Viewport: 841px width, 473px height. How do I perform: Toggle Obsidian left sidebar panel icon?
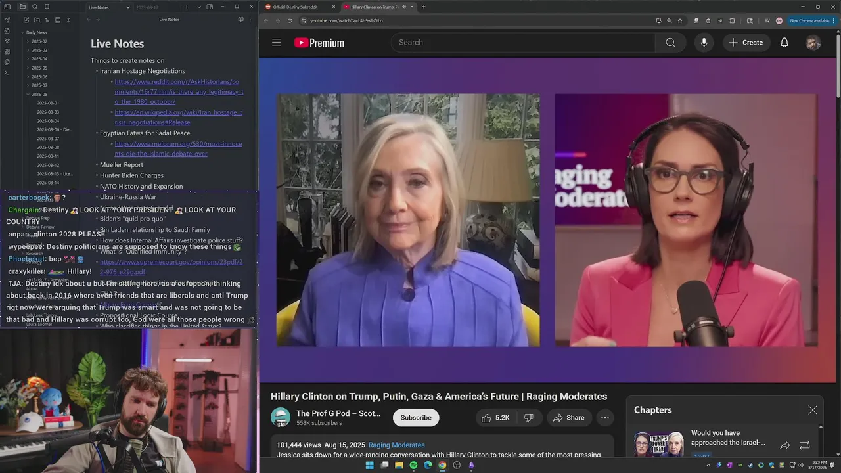click(x=7, y=7)
